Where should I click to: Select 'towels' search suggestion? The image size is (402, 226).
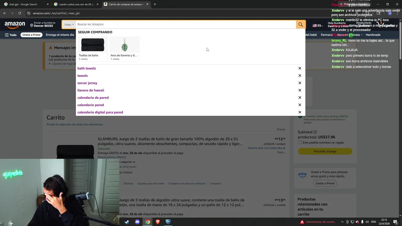(83, 76)
